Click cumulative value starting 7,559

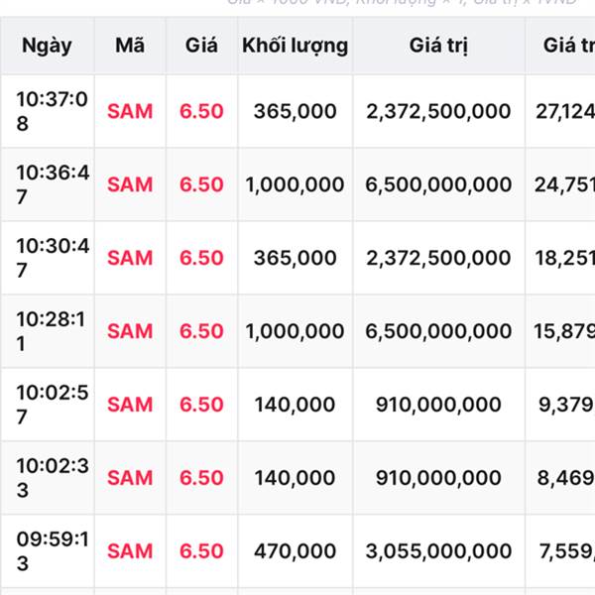point(567,551)
